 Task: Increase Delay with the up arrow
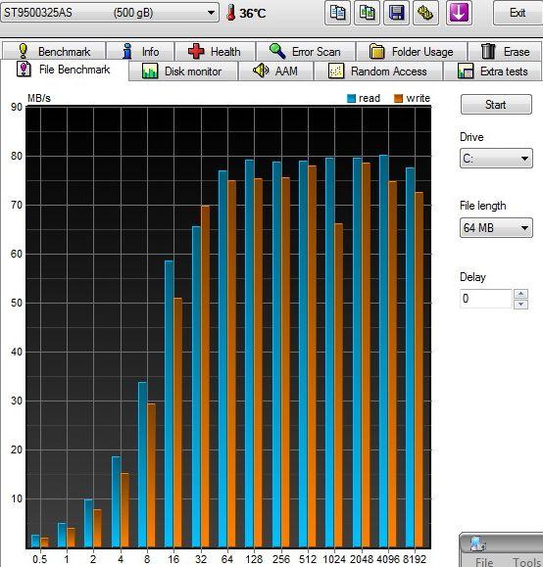[x=520, y=294]
